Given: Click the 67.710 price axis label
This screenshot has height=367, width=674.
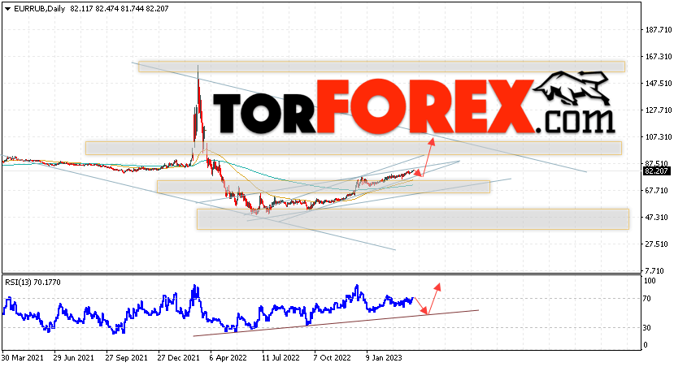Looking at the screenshot, I should click(658, 191).
